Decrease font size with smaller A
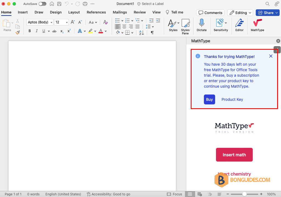This screenshot has width=281, height=197. click(80, 22)
